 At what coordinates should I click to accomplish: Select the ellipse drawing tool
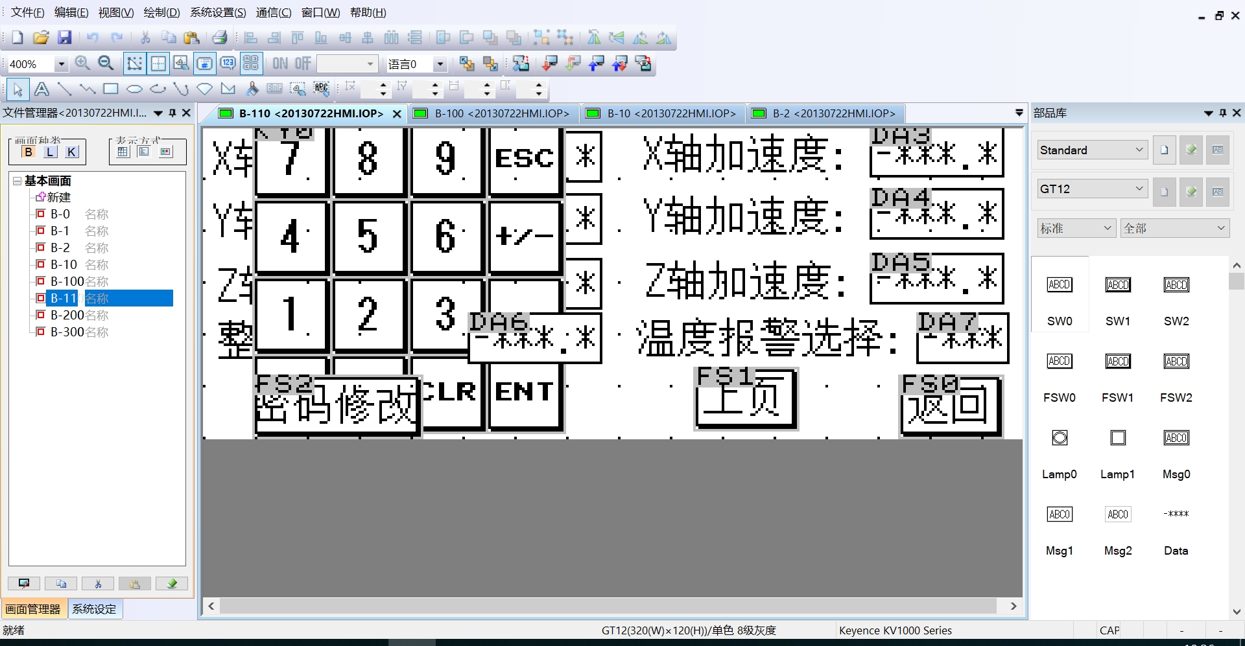pos(134,89)
